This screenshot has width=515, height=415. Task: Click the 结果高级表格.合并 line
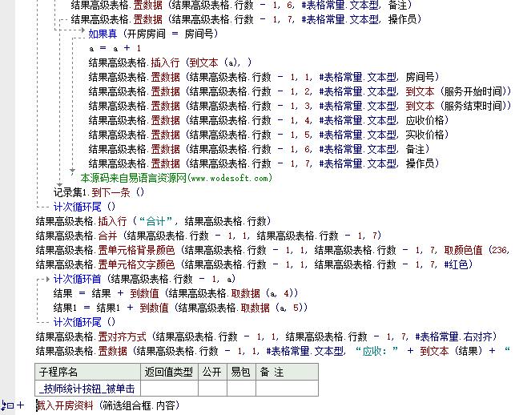click(x=208, y=236)
